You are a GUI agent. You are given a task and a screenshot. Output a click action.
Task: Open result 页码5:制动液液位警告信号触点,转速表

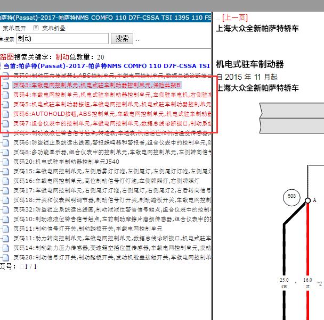(x=112, y=133)
